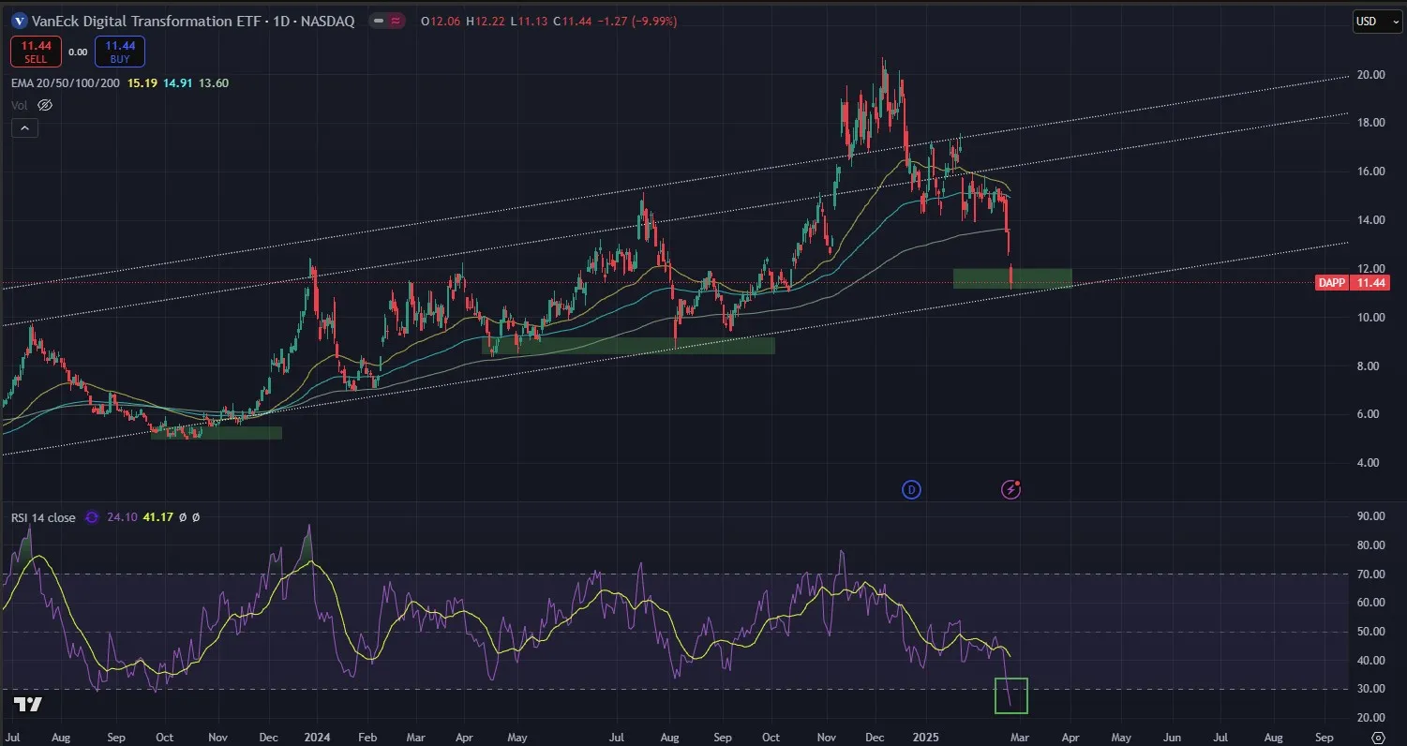Click the yellow EMA value 15.19

[x=142, y=82]
